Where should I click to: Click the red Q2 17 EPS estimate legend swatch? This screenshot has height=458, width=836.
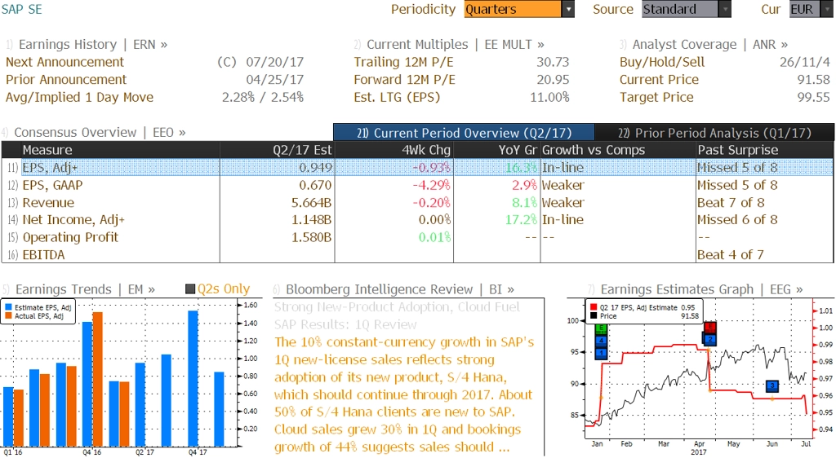[x=594, y=307]
